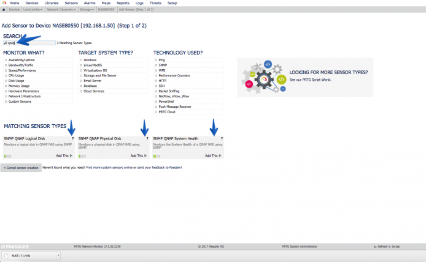Click the performance impact bar of SNMP QNAP Logical Disk
The height and width of the screenshot is (262, 426).
(8, 156)
